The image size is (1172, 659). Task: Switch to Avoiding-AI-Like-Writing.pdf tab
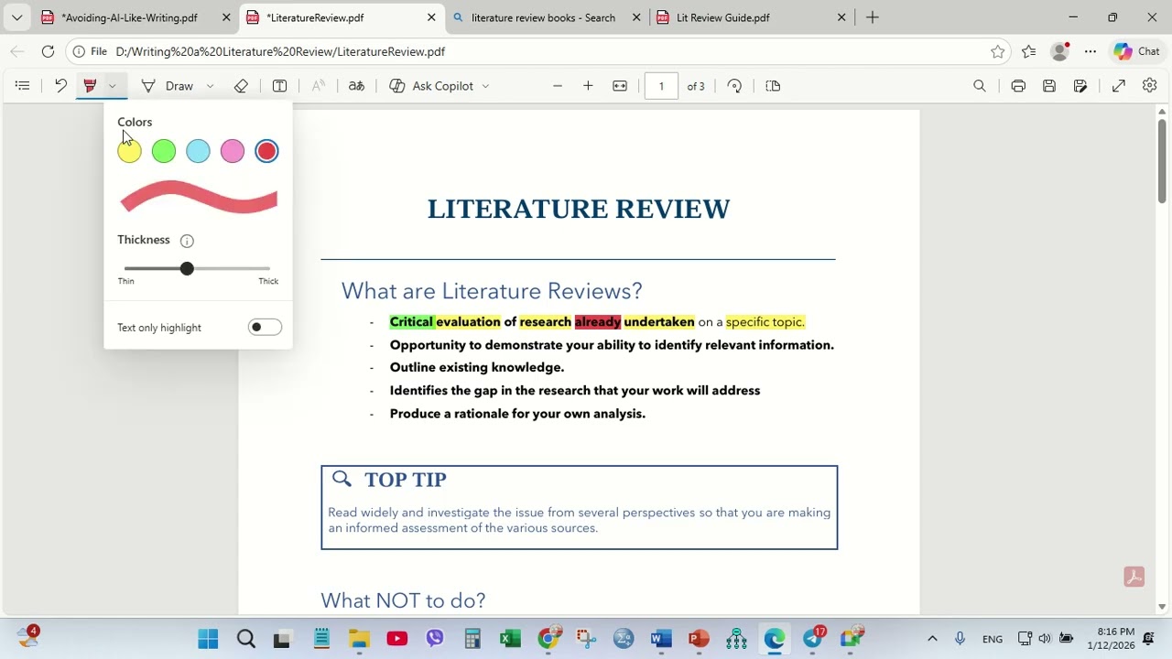(136, 17)
